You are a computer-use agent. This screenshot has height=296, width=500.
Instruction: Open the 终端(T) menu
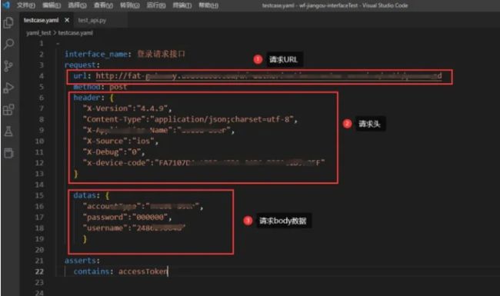click(182, 5)
